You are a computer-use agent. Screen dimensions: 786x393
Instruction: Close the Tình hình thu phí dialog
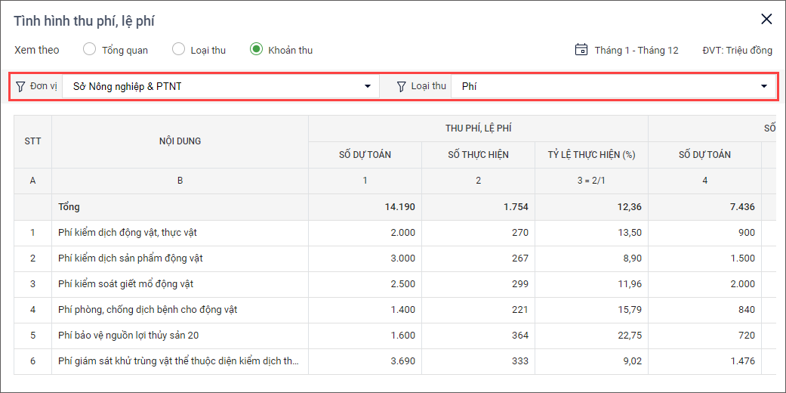click(x=766, y=20)
